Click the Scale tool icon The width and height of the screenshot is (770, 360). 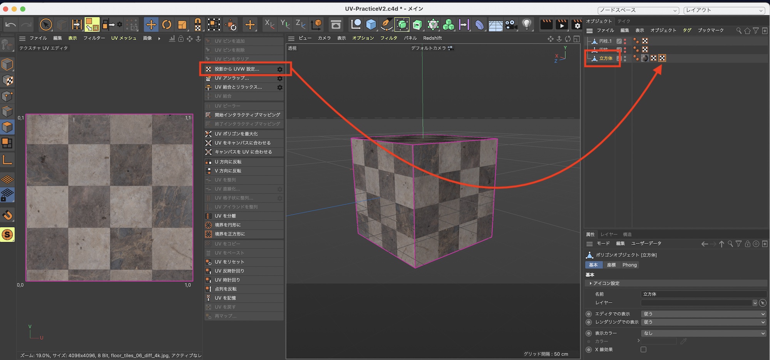pos(182,25)
